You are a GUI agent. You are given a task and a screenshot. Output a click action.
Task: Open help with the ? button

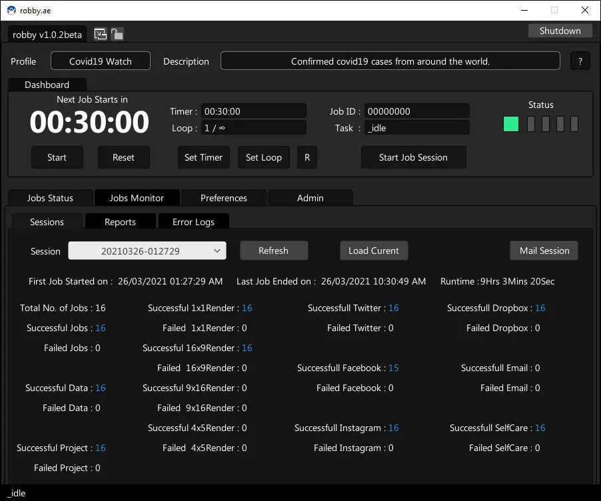[580, 61]
